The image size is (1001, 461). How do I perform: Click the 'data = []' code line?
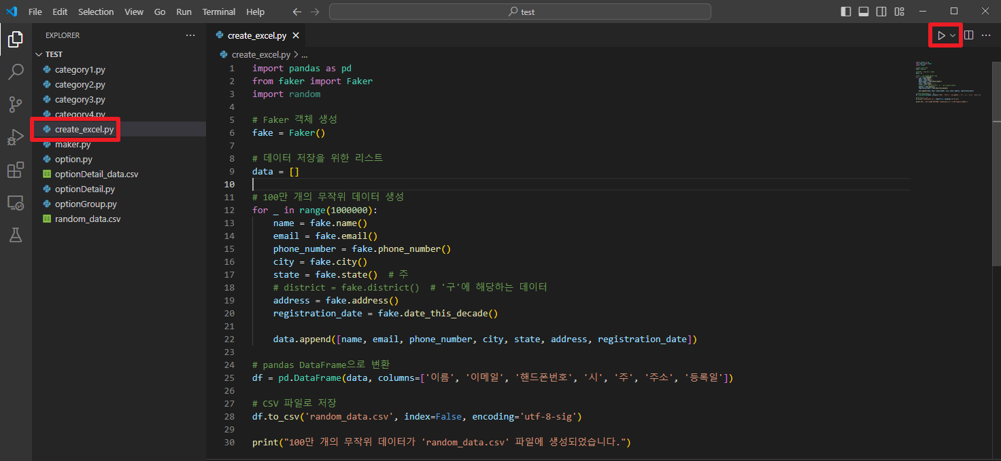click(275, 171)
